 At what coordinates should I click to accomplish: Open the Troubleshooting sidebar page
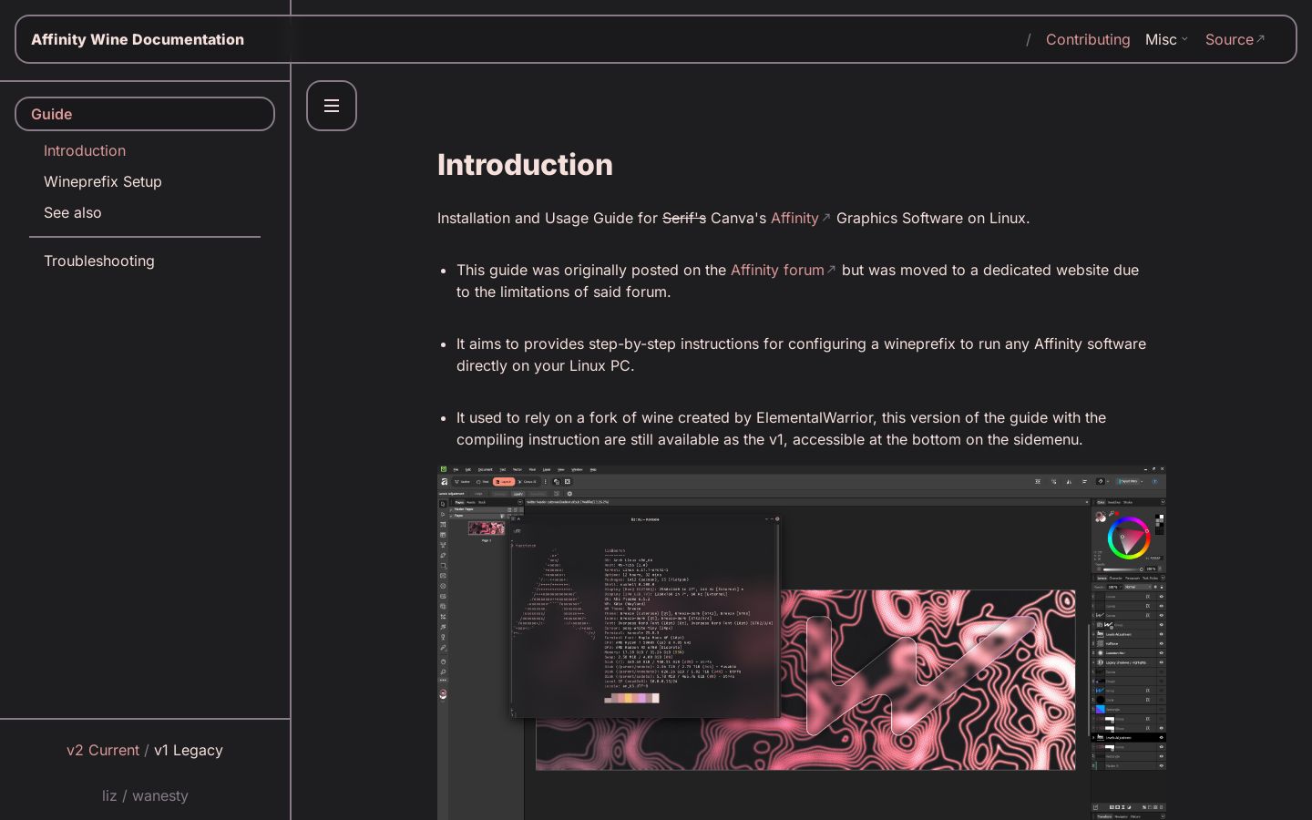[x=99, y=261]
